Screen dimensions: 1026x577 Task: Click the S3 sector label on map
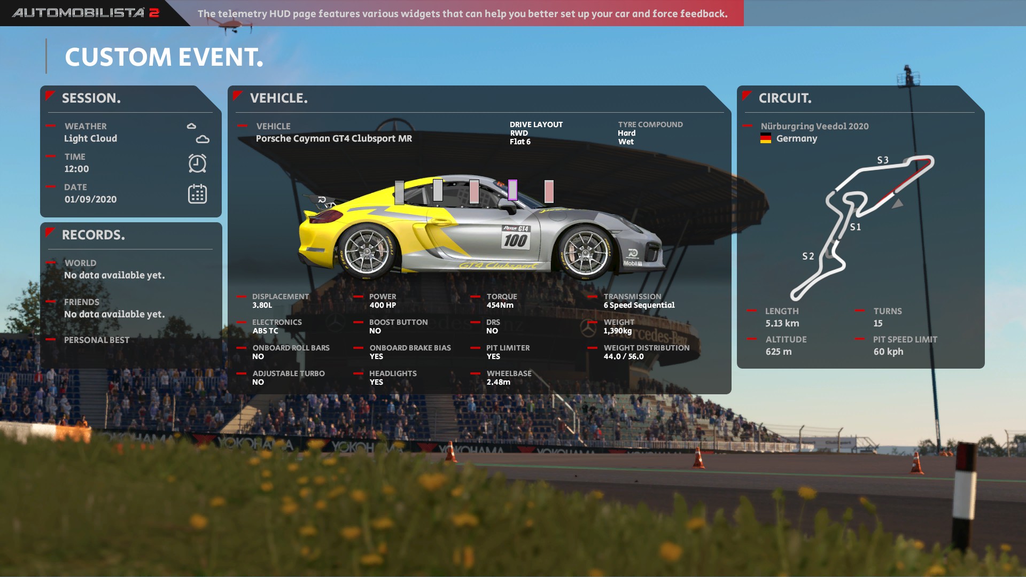pyautogui.click(x=883, y=160)
